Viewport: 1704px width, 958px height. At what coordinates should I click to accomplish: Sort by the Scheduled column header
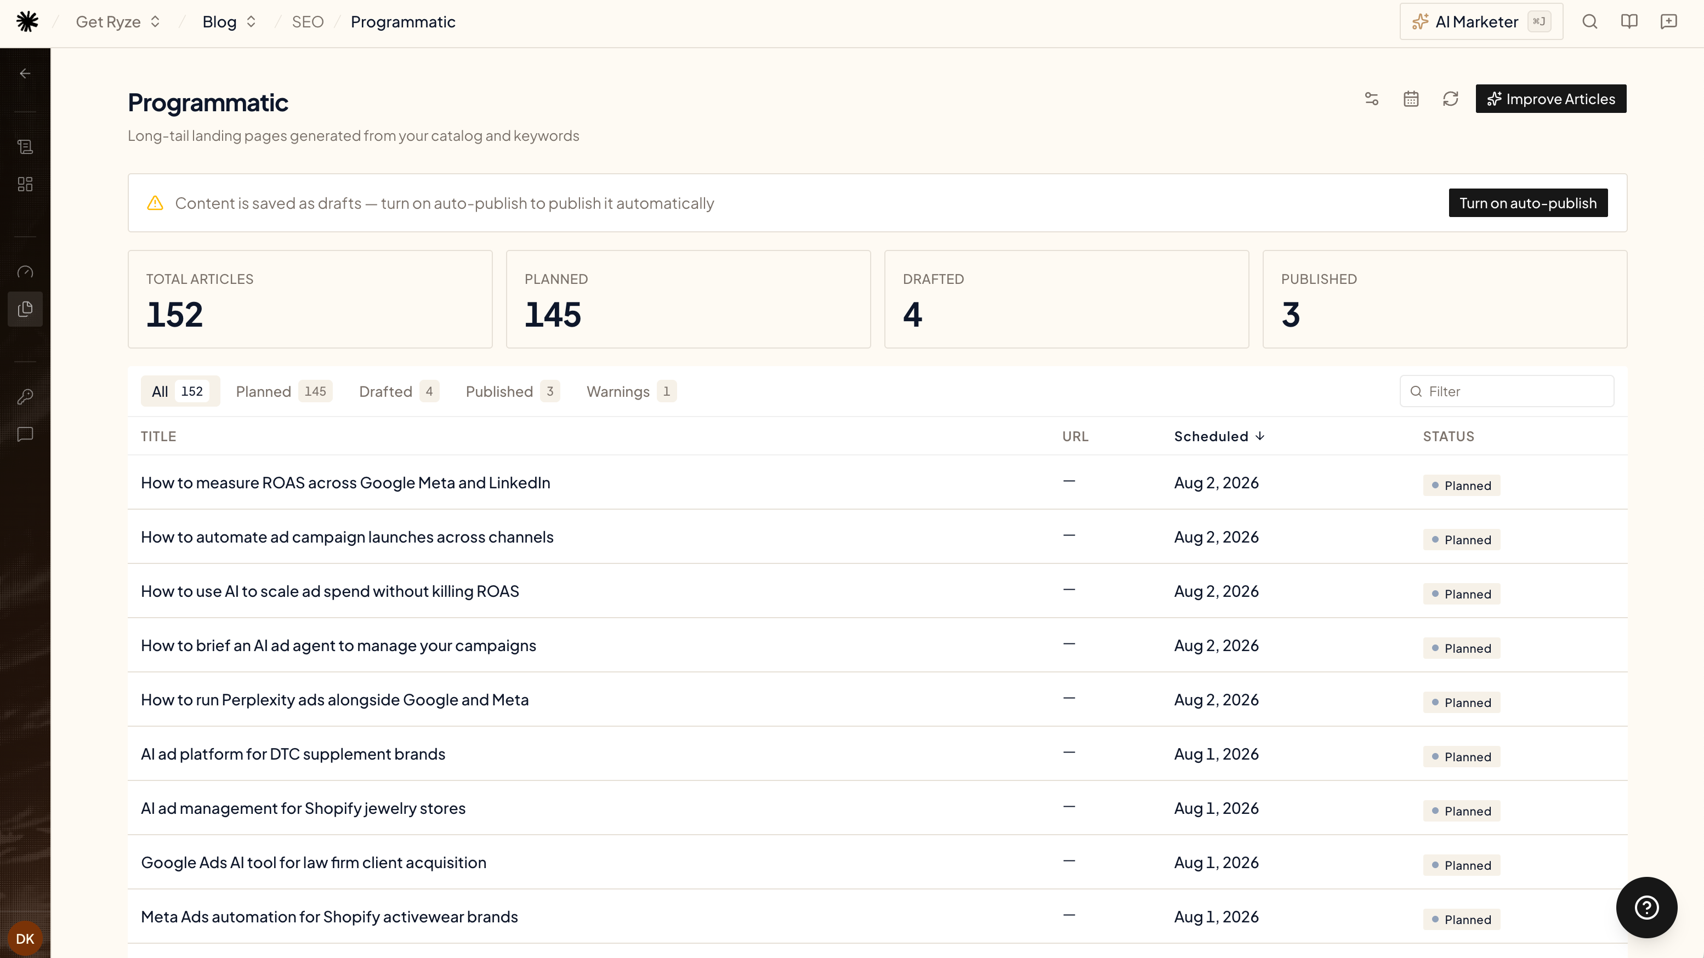[1219, 436]
